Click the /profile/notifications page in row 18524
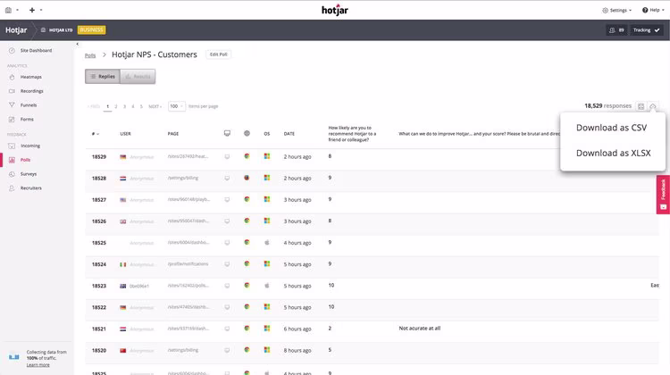Viewport: 670px width, 375px height. [x=188, y=264]
